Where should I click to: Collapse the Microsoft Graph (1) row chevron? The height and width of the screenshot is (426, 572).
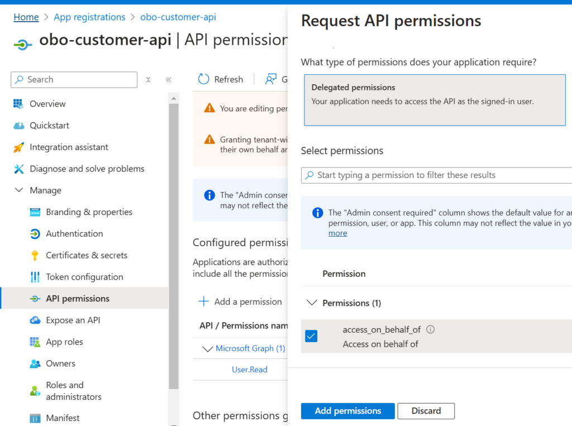click(x=208, y=349)
